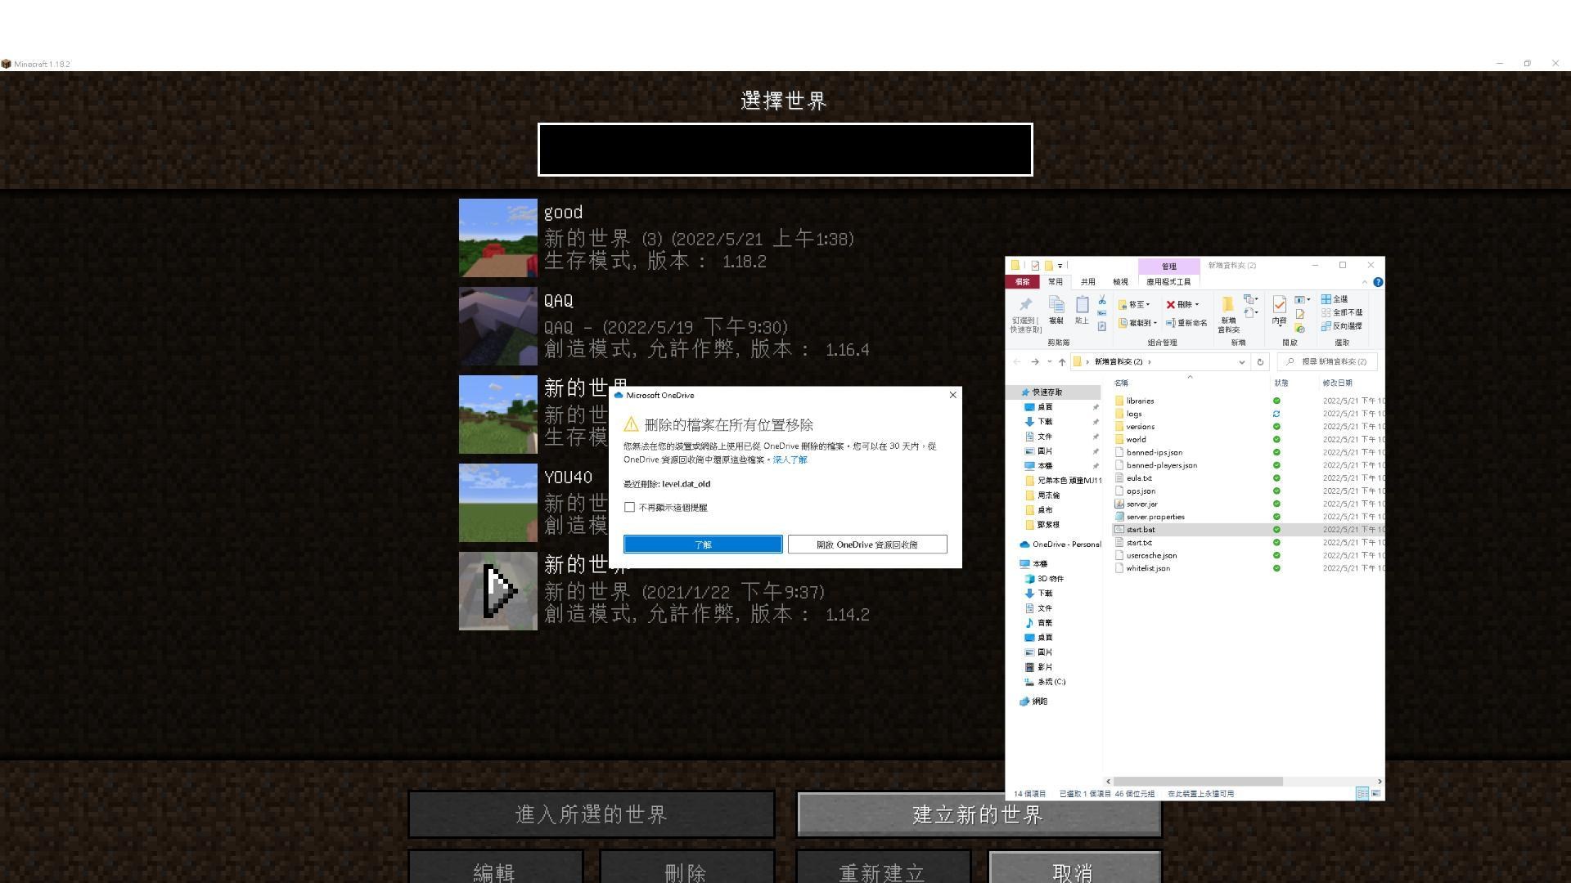Image resolution: width=1571 pixels, height=883 pixels.
Task: Switch to the 檢視 ribbon tab
Action: (1121, 282)
